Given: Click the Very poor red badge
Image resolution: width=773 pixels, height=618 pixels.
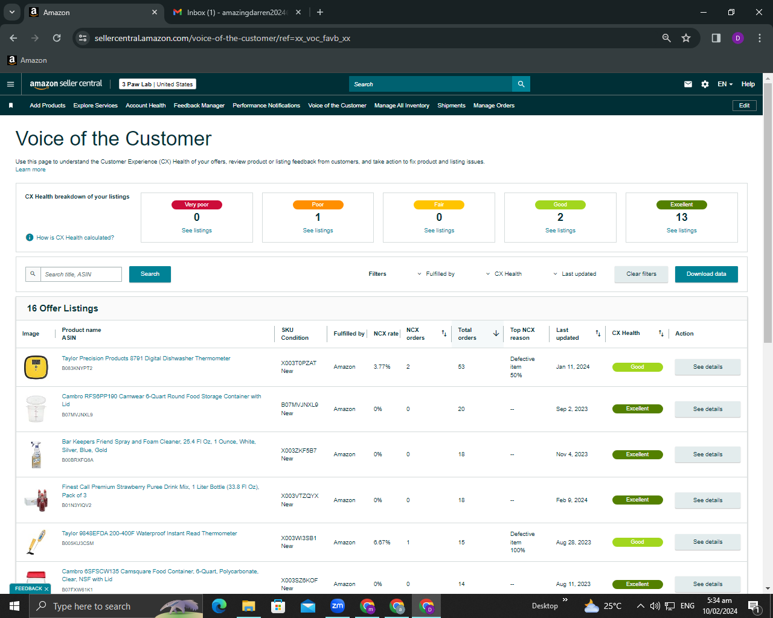Looking at the screenshot, I should point(197,205).
